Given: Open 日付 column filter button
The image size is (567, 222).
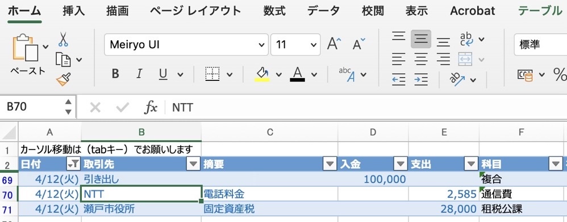Looking at the screenshot, I should click(x=74, y=164).
